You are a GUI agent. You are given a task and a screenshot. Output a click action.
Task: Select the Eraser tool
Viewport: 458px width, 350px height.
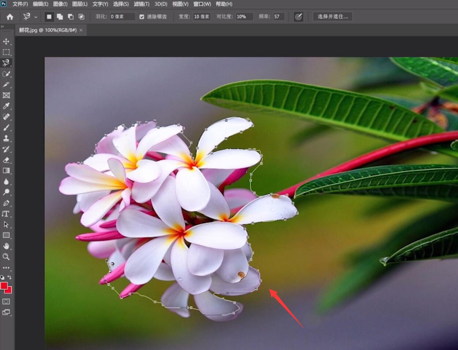coord(6,160)
